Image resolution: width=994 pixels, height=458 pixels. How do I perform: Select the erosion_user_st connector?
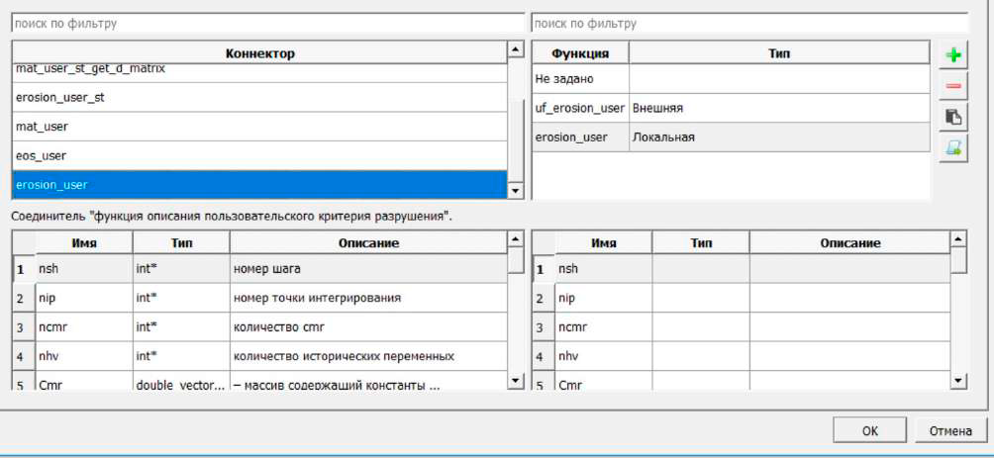257,98
